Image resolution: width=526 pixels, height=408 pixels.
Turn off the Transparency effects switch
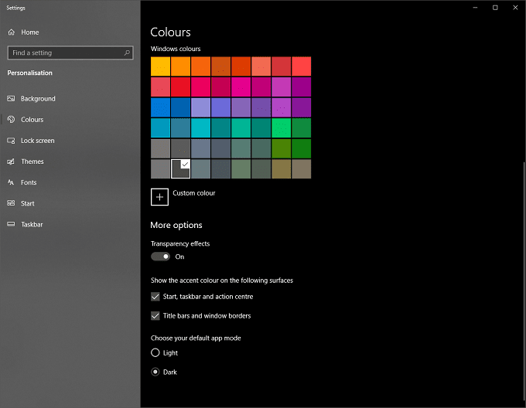click(x=160, y=257)
